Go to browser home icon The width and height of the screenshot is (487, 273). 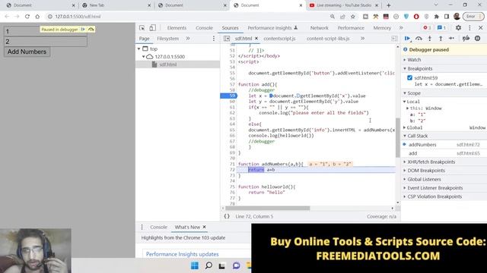(x=37, y=17)
